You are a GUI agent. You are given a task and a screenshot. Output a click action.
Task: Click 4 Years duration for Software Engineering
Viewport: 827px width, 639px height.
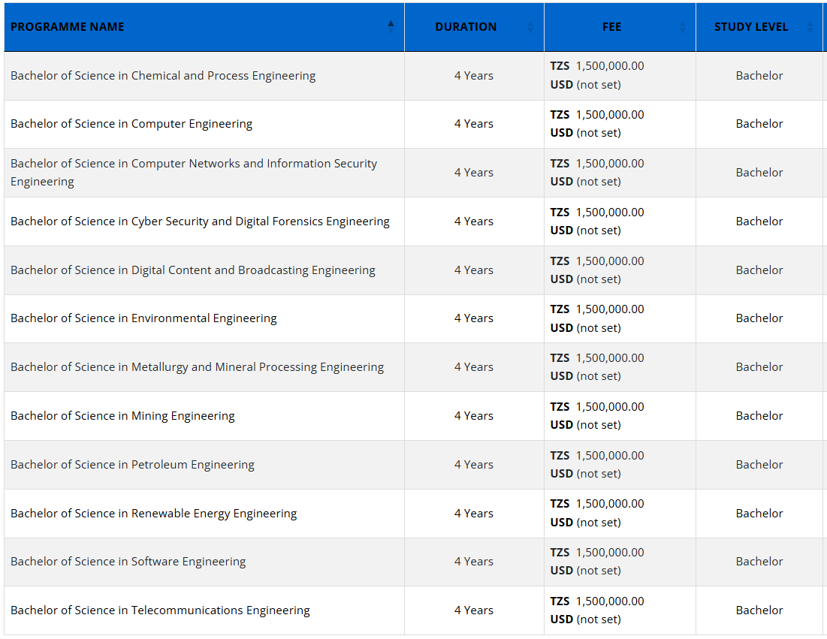click(x=474, y=562)
